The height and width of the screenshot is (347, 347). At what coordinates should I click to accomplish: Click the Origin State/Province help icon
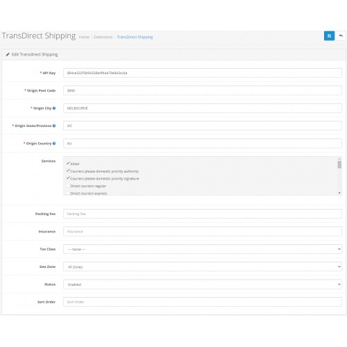pyautogui.click(x=54, y=126)
